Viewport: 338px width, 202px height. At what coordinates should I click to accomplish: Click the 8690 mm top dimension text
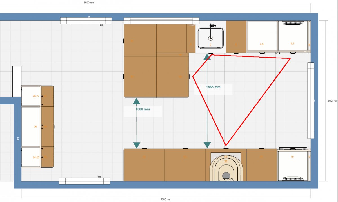pos(90,2)
